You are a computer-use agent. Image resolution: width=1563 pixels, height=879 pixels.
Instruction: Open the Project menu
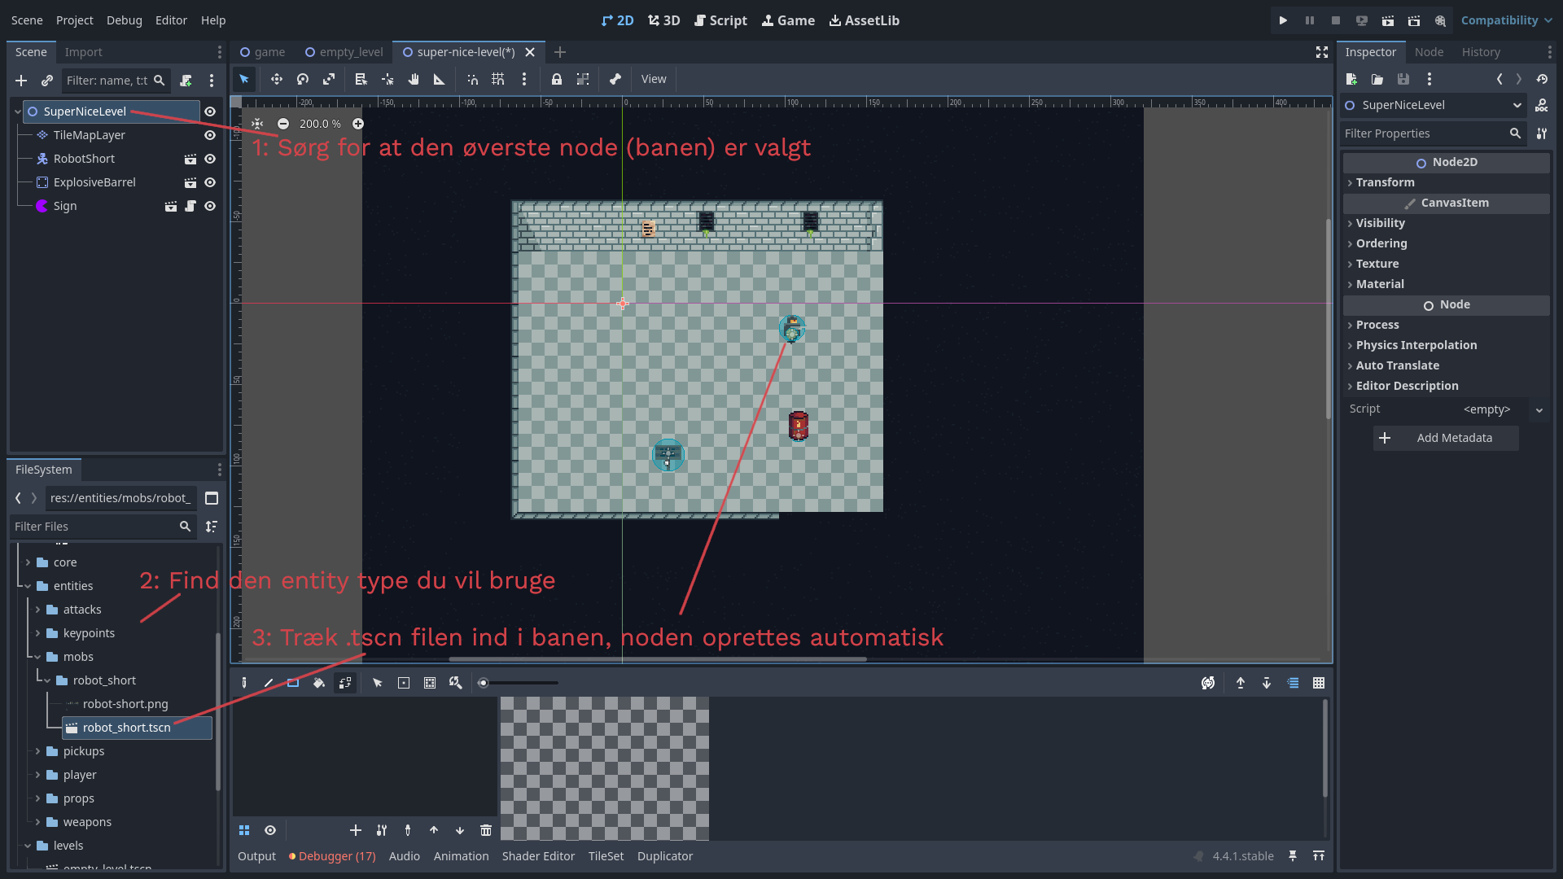tap(74, 20)
